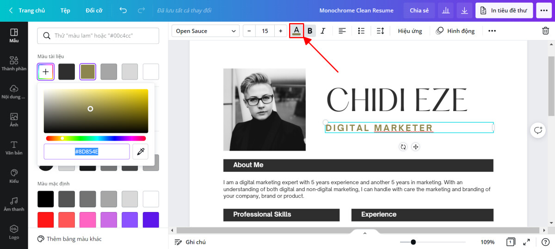Click the rotate handle under the text box
The height and width of the screenshot is (249, 555).
(403, 147)
